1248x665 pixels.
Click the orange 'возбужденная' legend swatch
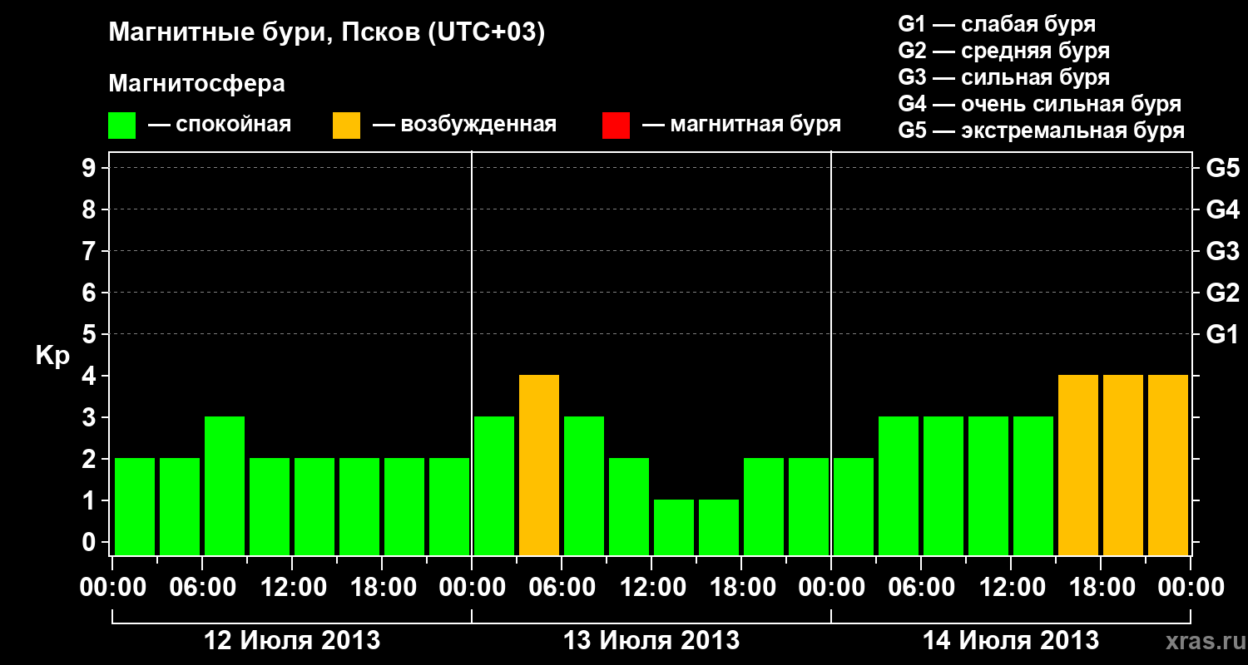pyautogui.click(x=347, y=125)
